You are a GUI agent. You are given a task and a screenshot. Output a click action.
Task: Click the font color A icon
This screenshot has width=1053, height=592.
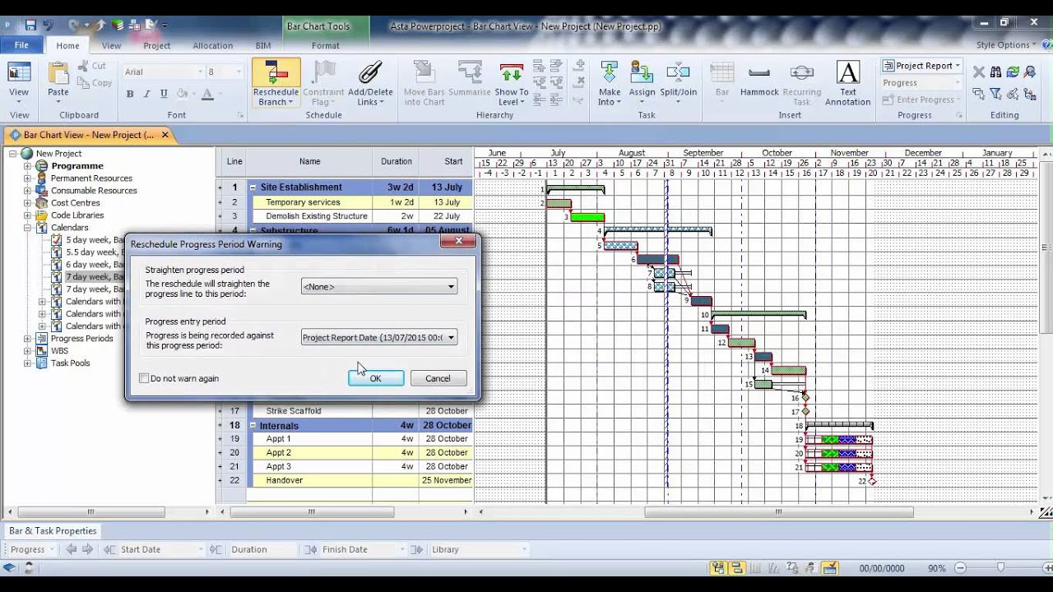click(x=206, y=94)
